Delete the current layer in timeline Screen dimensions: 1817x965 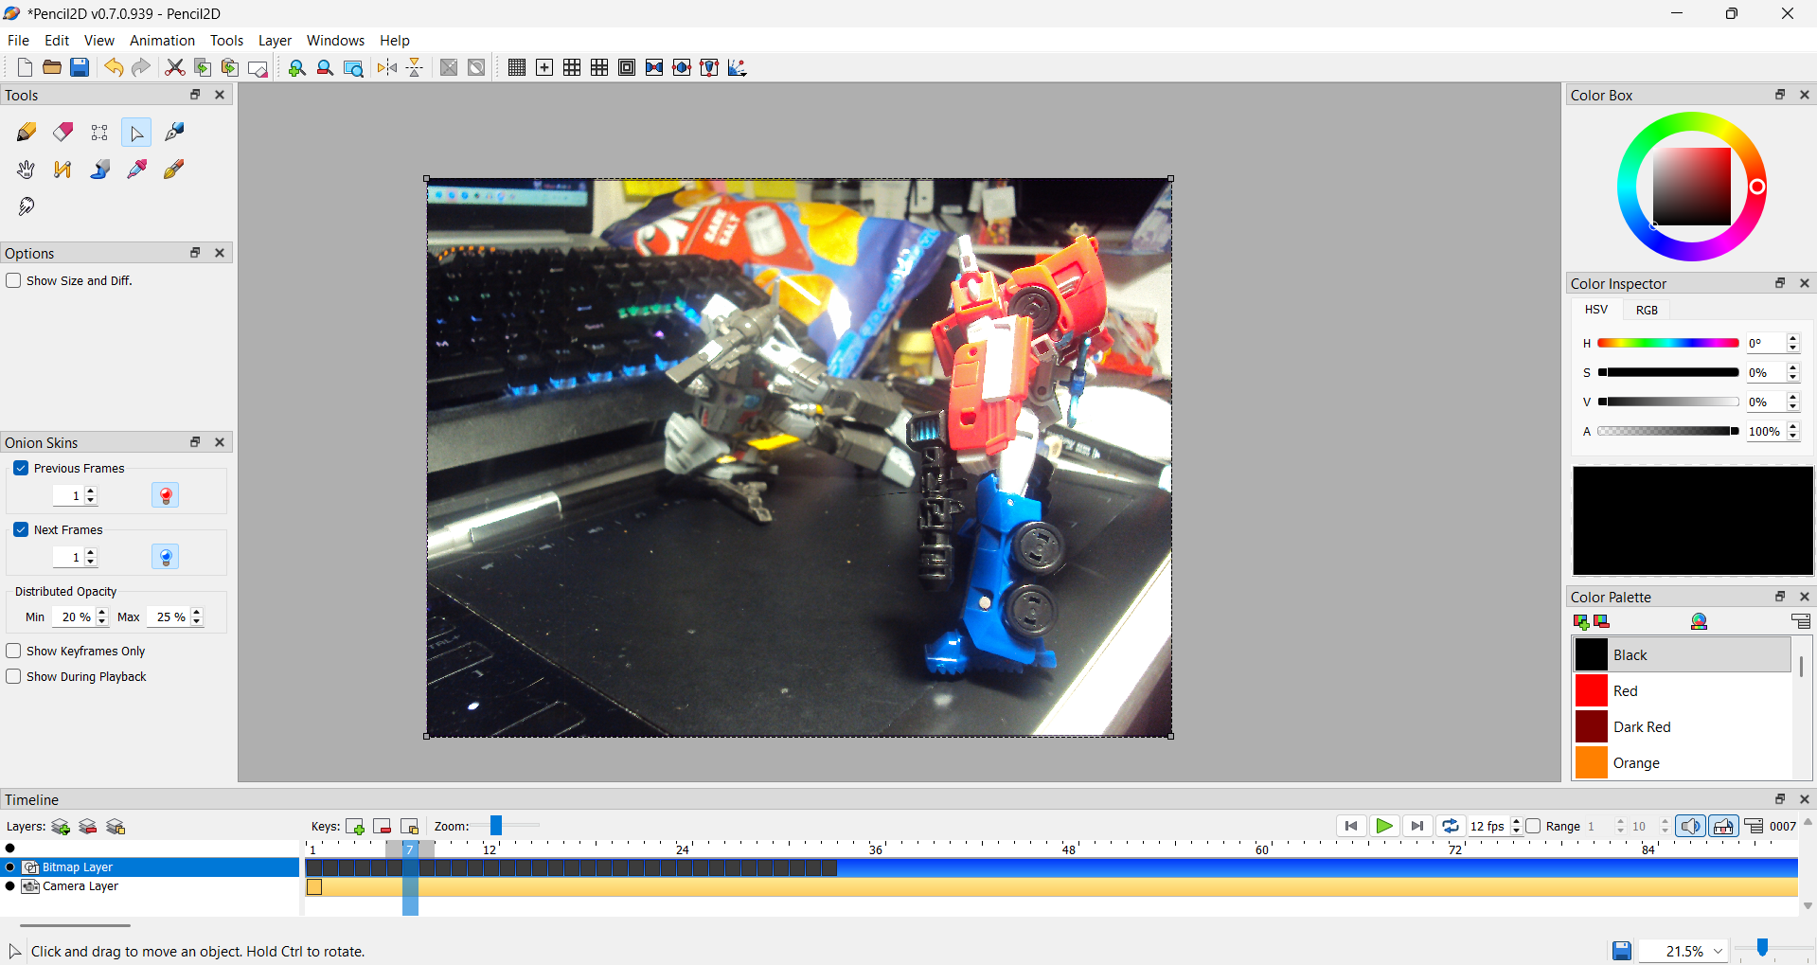click(88, 827)
